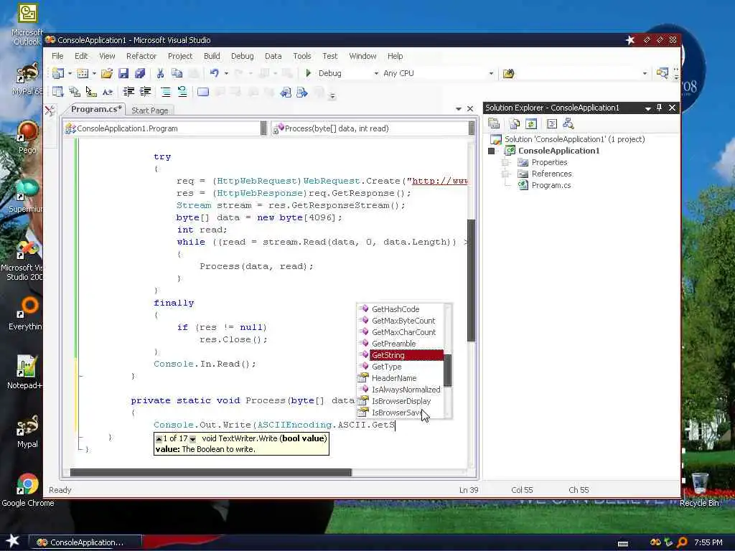The height and width of the screenshot is (551, 735).
Task: Click the next bookmark in folder icon
Action: point(302,93)
